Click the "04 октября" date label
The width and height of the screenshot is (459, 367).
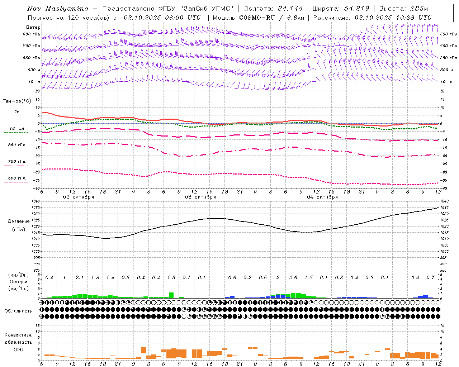[322, 197]
